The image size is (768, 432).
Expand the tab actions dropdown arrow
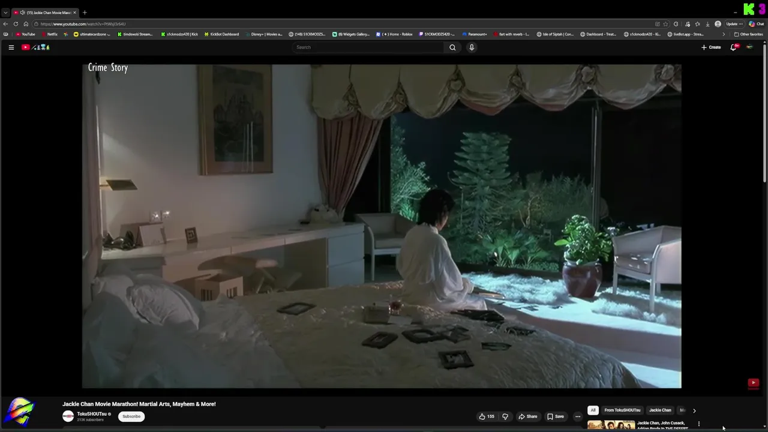click(x=5, y=13)
